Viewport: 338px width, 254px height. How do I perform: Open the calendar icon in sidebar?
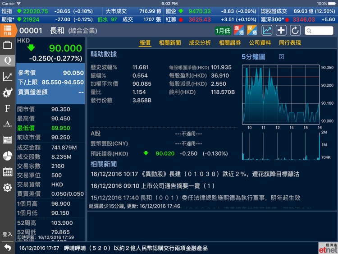click(7, 172)
